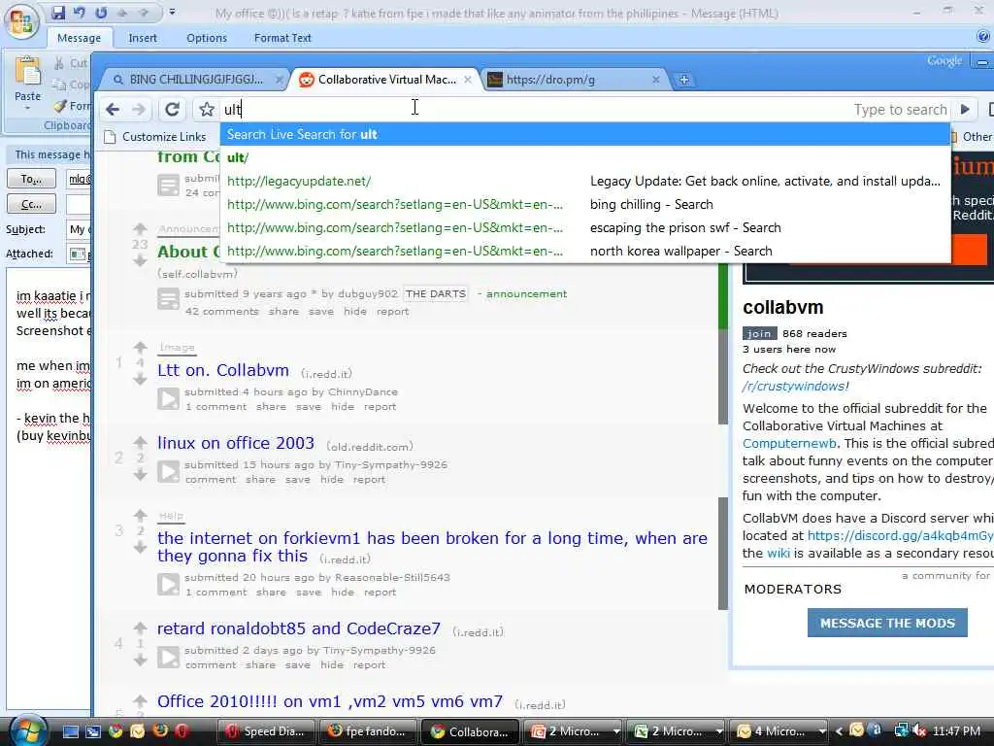Click the Go arrow next to Type to search

tap(964, 109)
